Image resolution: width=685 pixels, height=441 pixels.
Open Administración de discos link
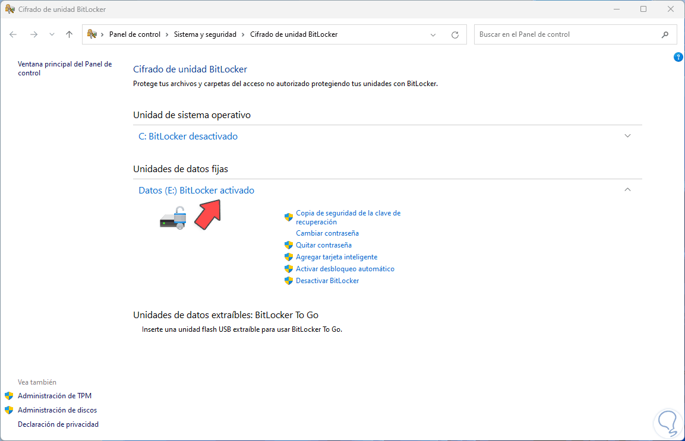tap(57, 410)
